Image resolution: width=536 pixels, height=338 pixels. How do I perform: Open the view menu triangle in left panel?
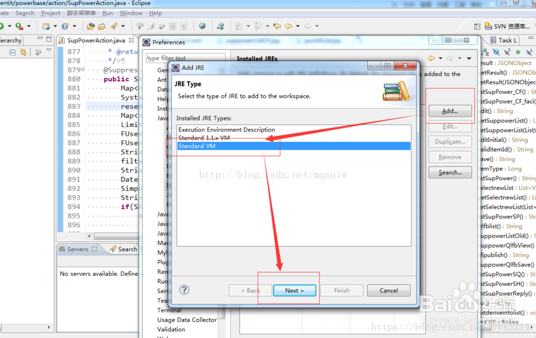[49, 50]
